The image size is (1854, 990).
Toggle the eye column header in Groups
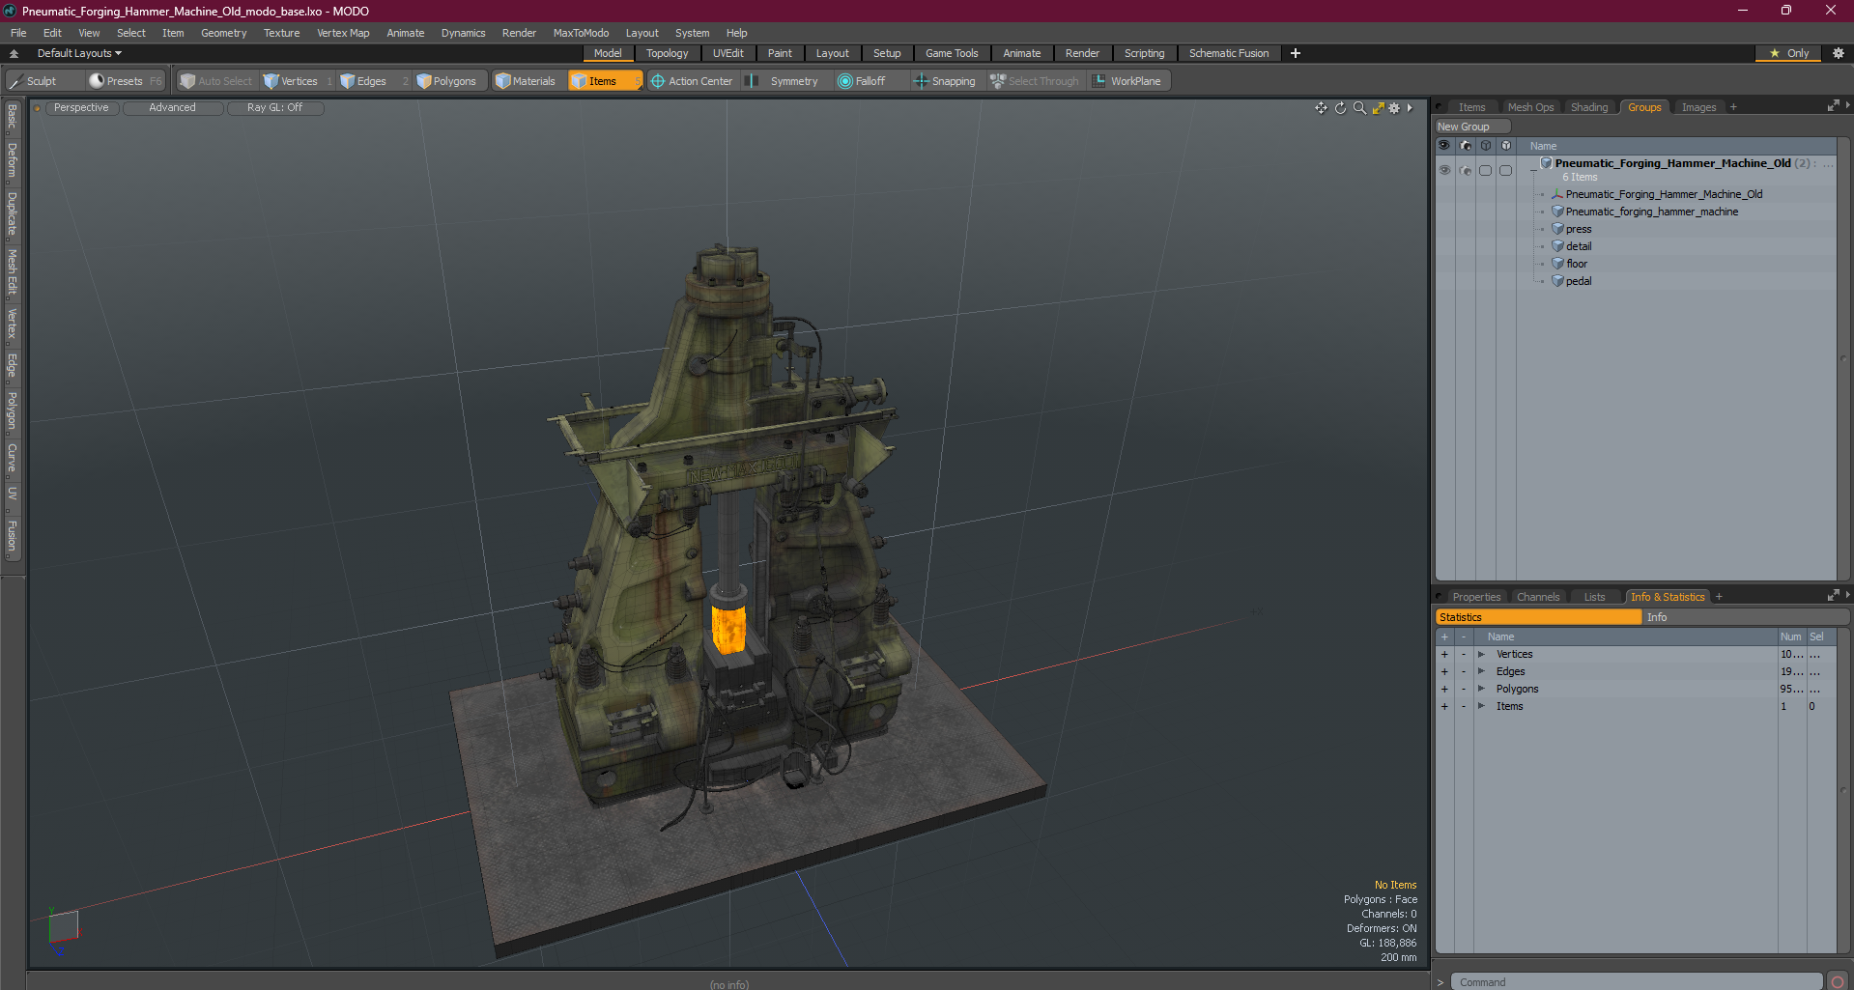tap(1444, 146)
